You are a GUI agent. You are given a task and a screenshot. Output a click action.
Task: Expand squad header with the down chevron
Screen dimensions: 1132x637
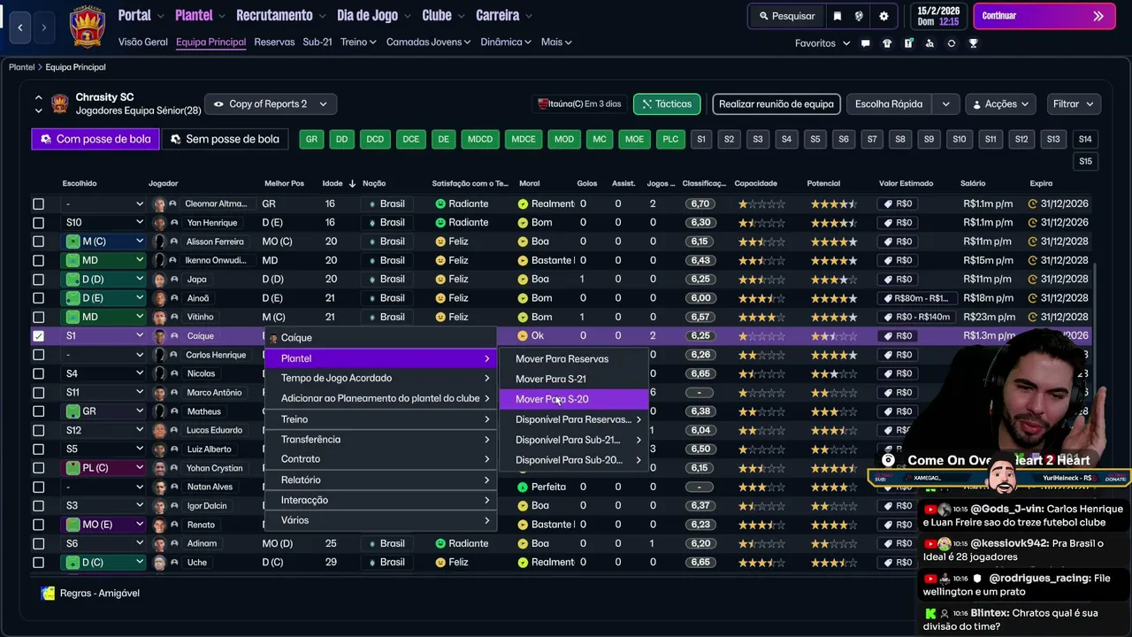coord(38,111)
